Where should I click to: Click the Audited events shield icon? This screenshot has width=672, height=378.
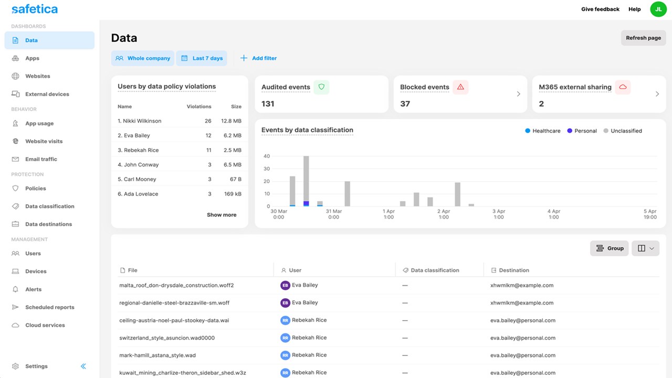click(321, 87)
